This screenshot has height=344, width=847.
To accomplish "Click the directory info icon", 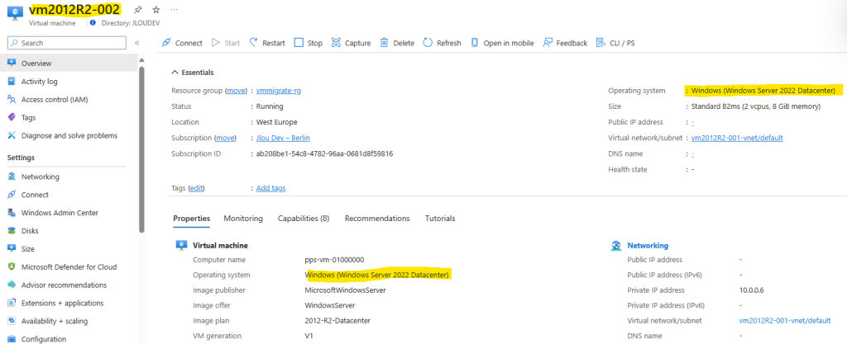I will 93,23.
